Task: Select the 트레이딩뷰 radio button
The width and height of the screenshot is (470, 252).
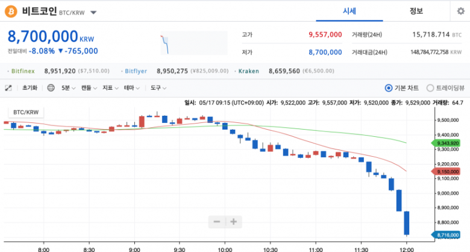Action: (430, 87)
